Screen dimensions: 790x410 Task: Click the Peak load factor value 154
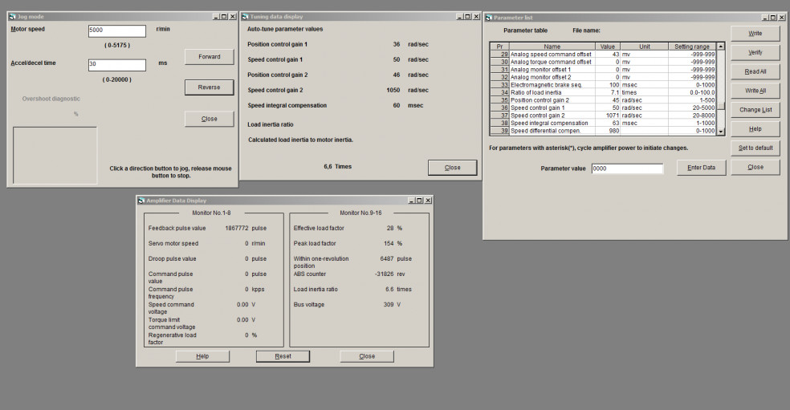[x=389, y=243]
